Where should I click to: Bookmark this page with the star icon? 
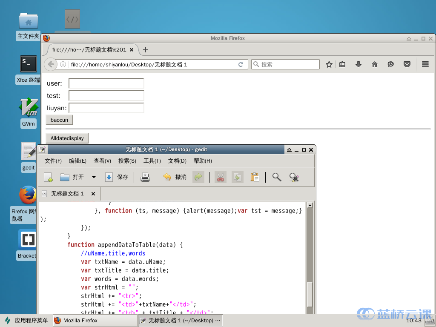pyautogui.click(x=329, y=65)
